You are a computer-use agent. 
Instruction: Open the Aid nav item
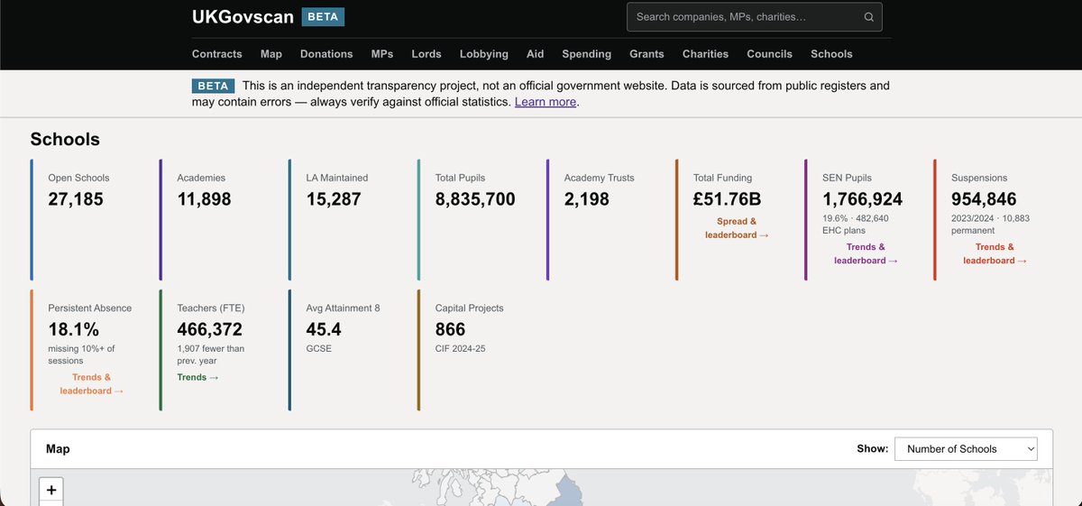(x=536, y=54)
